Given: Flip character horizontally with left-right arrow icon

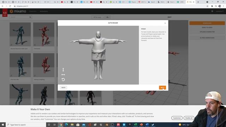Looking at the screenshot, I should [63, 74].
